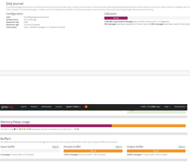
Task: Click the 130582 messages output buffer text
Action: click(134, 155)
